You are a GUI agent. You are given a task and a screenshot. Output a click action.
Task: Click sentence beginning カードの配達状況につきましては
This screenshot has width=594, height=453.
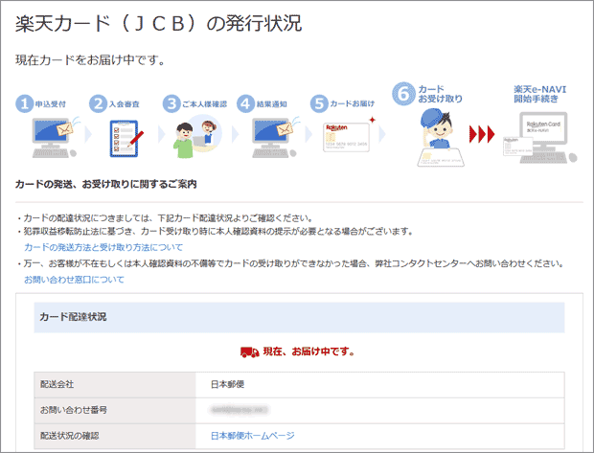point(165,218)
